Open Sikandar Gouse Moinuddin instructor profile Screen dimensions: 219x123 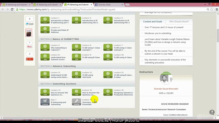166,89
